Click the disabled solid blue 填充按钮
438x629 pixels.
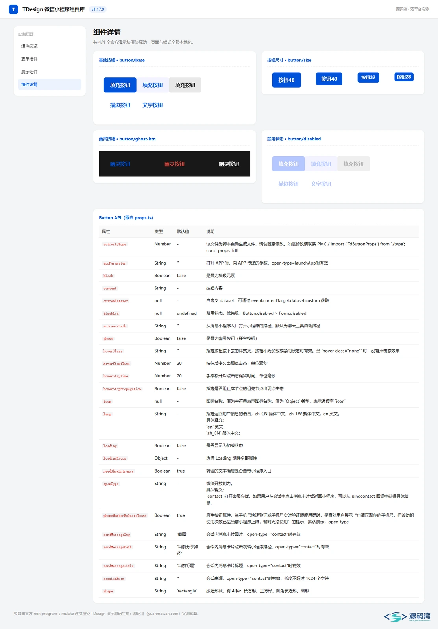pyautogui.click(x=288, y=164)
